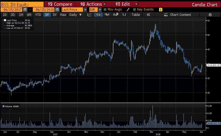
Task: Click the pencil icon beside Mov Avgs
Action: point(128,10)
